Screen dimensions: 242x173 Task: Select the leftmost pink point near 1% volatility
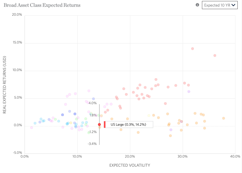31,128
